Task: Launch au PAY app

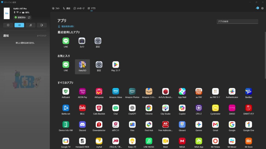Action: click(199, 91)
